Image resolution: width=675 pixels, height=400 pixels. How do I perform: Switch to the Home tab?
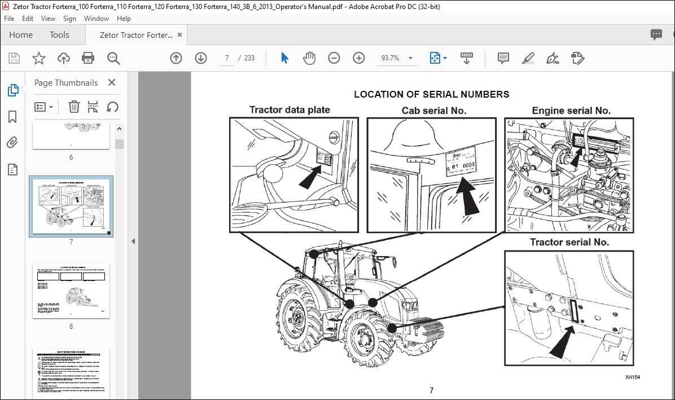click(x=21, y=35)
